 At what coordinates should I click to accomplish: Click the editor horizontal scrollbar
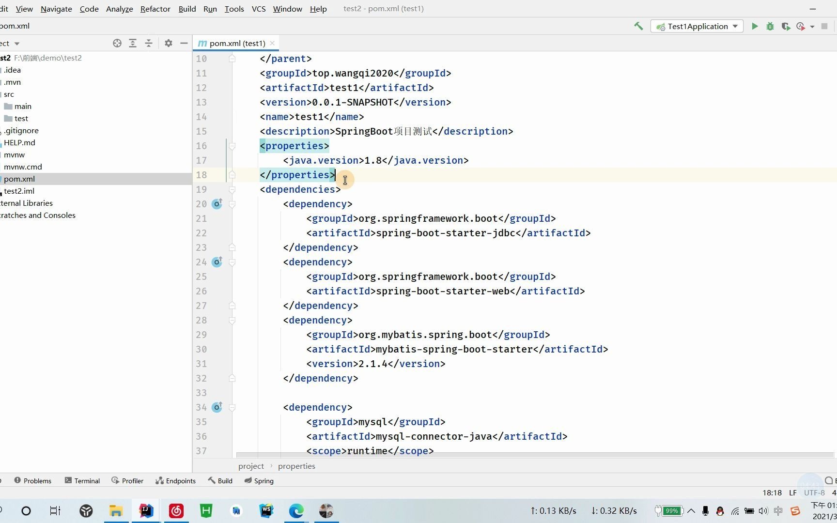coord(535,455)
